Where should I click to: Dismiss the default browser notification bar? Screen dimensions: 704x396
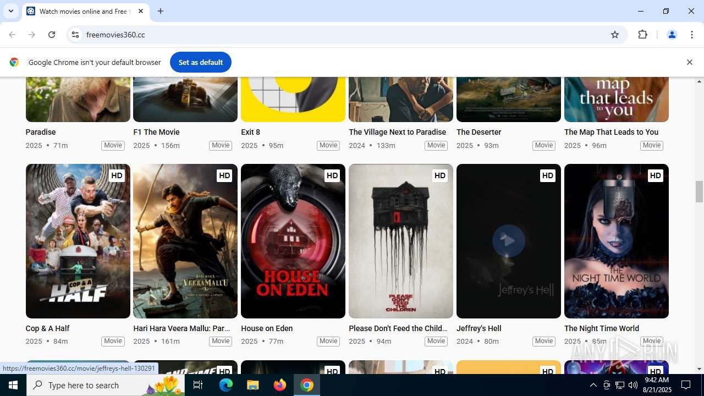[x=689, y=62]
